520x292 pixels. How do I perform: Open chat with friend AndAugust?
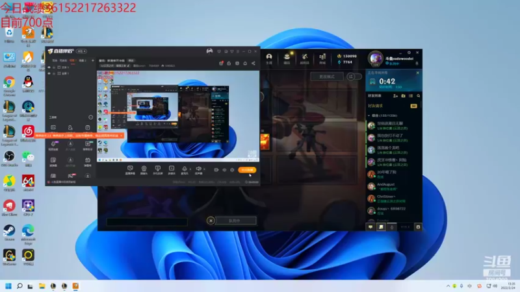[394, 186]
